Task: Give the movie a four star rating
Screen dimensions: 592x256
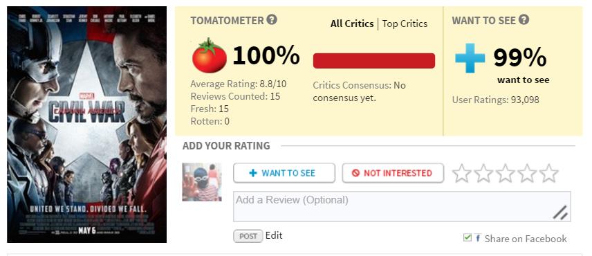Action: [x=527, y=173]
